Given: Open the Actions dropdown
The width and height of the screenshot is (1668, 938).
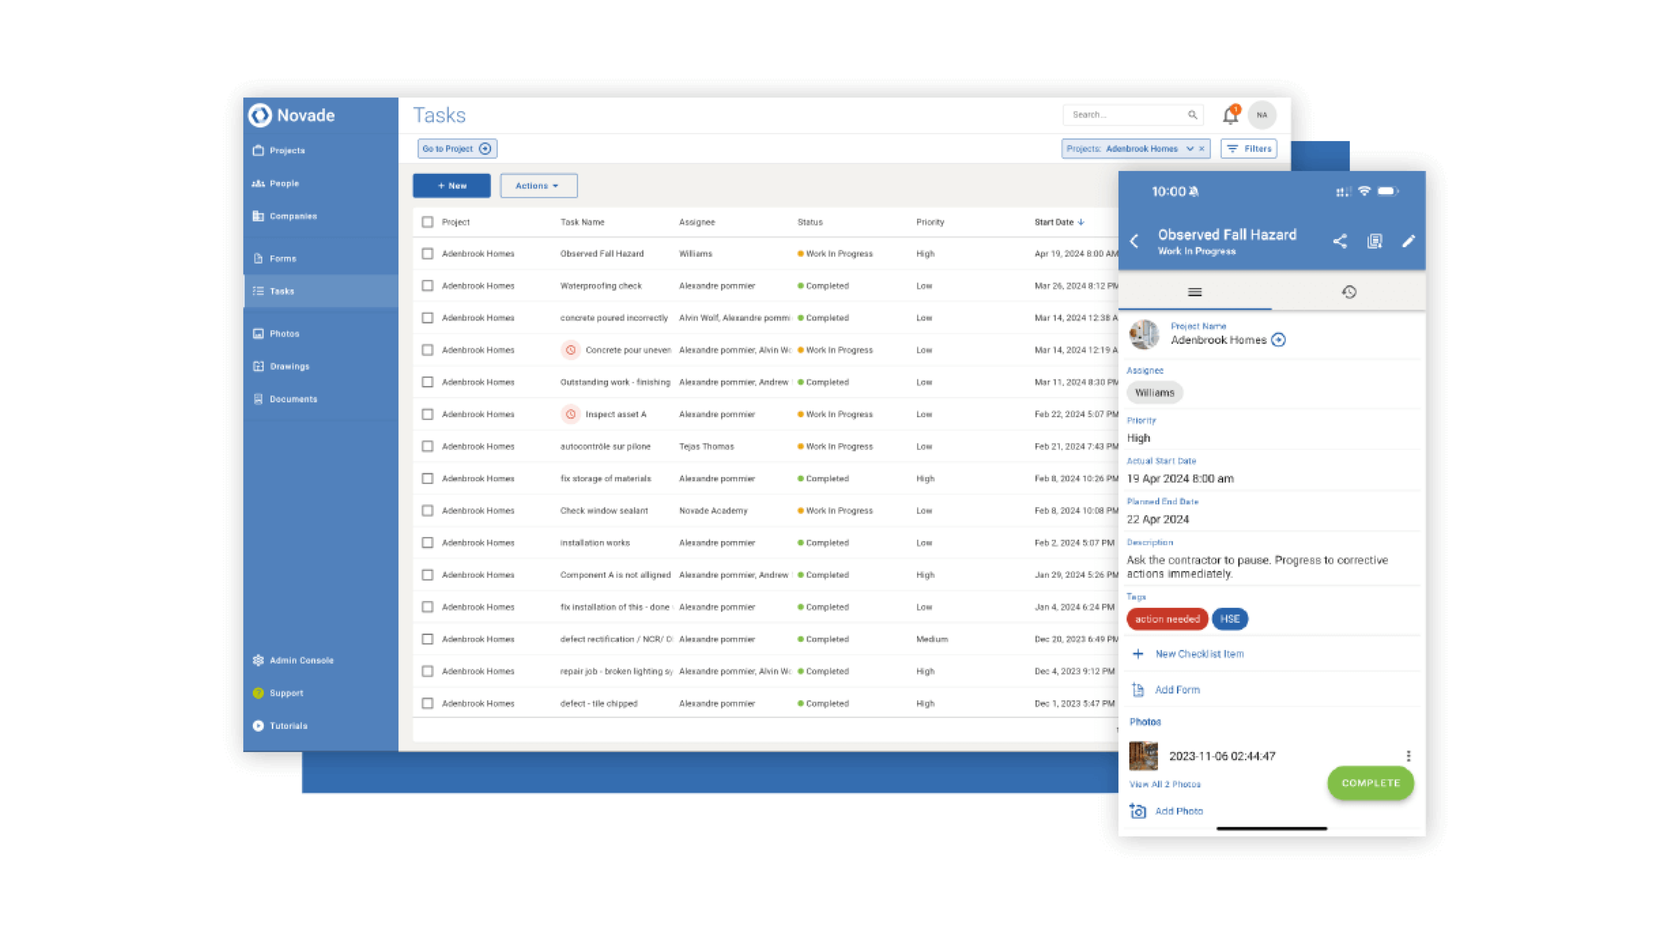Looking at the screenshot, I should click(x=537, y=186).
